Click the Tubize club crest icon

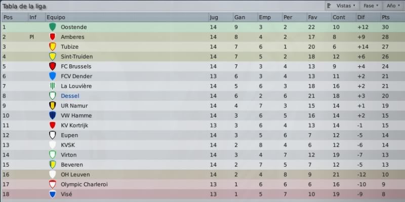[x=53, y=47]
